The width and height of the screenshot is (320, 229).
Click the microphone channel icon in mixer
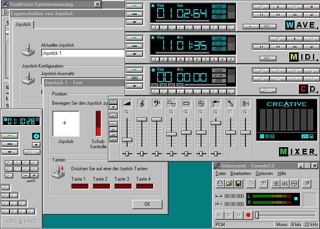230,104
